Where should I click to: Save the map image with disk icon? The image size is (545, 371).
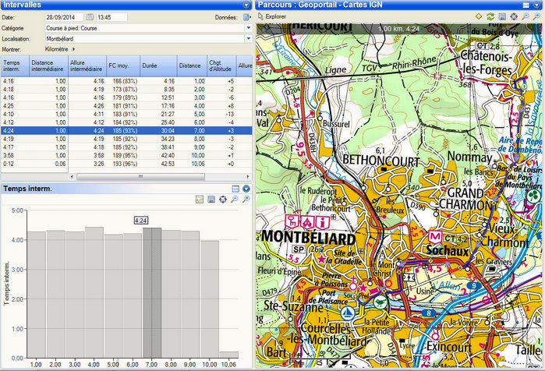click(x=502, y=16)
